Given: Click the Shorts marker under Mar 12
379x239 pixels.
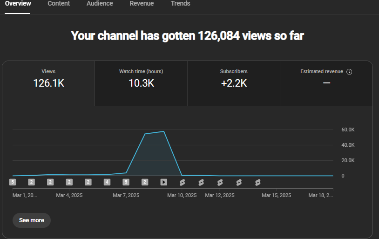Looking at the screenshot, I should [220, 183].
